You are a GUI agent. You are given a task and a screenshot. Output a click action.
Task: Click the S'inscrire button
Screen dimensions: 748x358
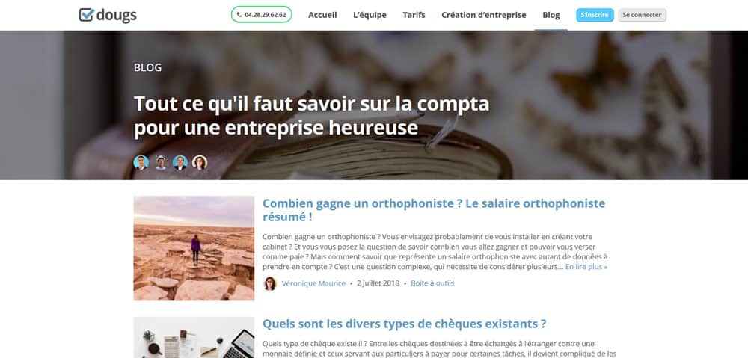coord(595,15)
